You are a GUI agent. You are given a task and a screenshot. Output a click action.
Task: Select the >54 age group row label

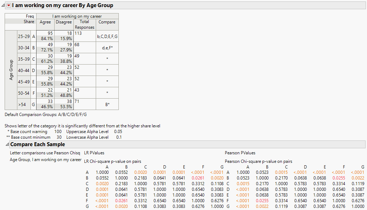coord(23,104)
